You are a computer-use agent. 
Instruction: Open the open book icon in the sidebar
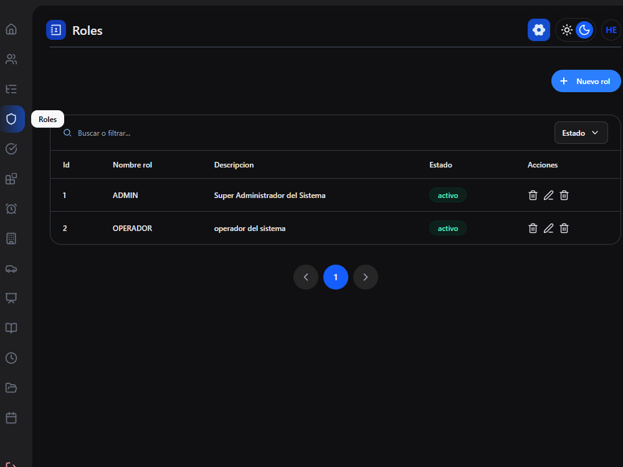[x=11, y=328]
